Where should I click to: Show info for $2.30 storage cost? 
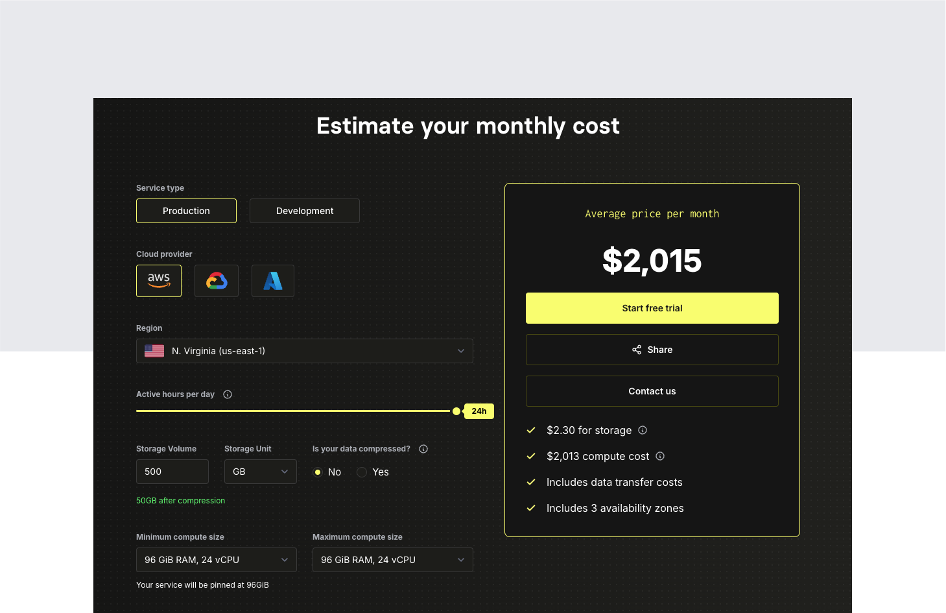(x=643, y=430)
